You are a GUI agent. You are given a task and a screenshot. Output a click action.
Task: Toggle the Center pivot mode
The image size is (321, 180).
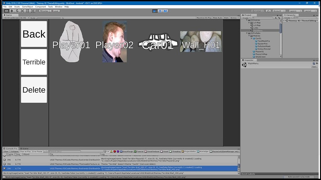tap(44, 11)
